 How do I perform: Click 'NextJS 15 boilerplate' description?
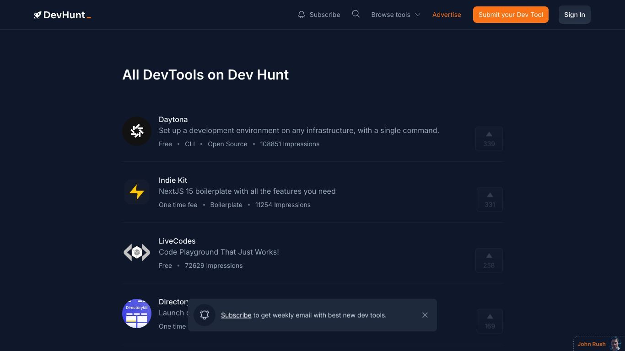pos(247,191)
